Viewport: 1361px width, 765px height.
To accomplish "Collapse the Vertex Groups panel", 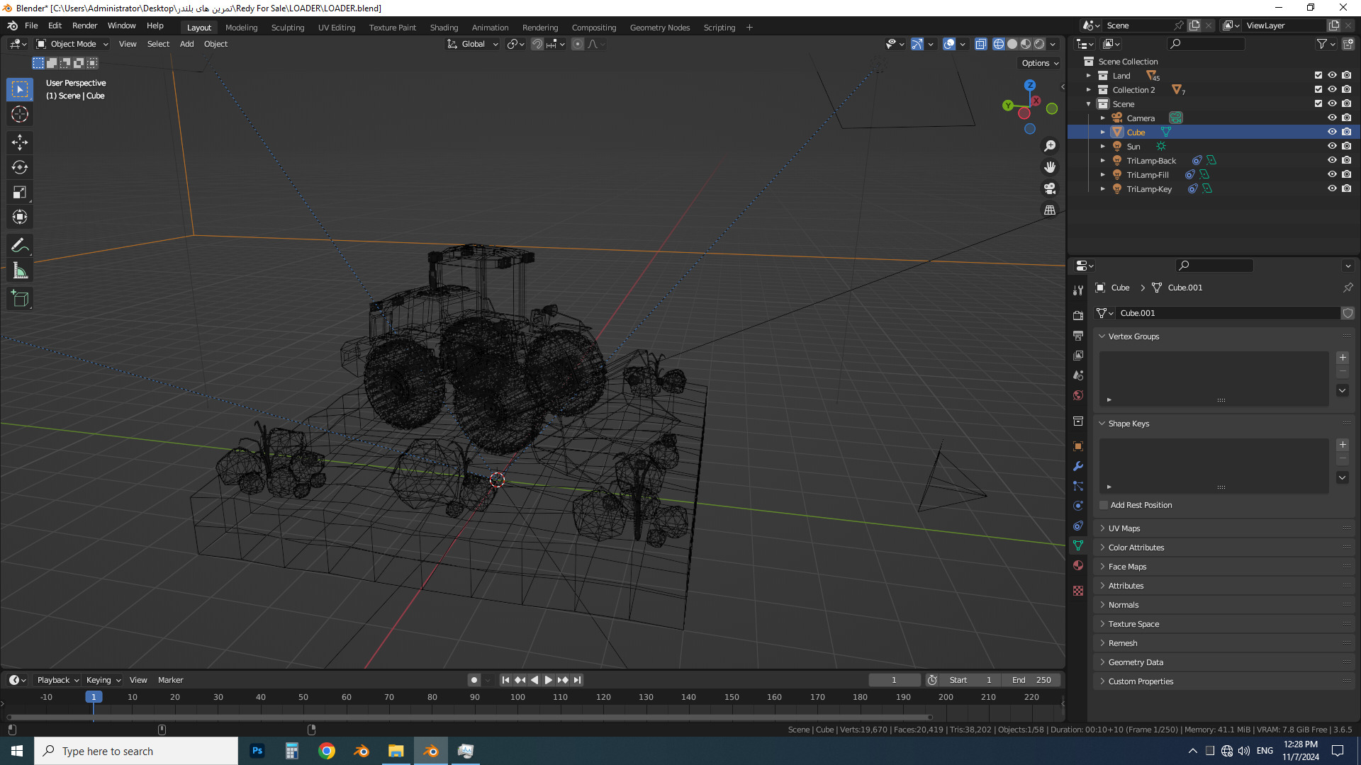I will click(1223, 336).
